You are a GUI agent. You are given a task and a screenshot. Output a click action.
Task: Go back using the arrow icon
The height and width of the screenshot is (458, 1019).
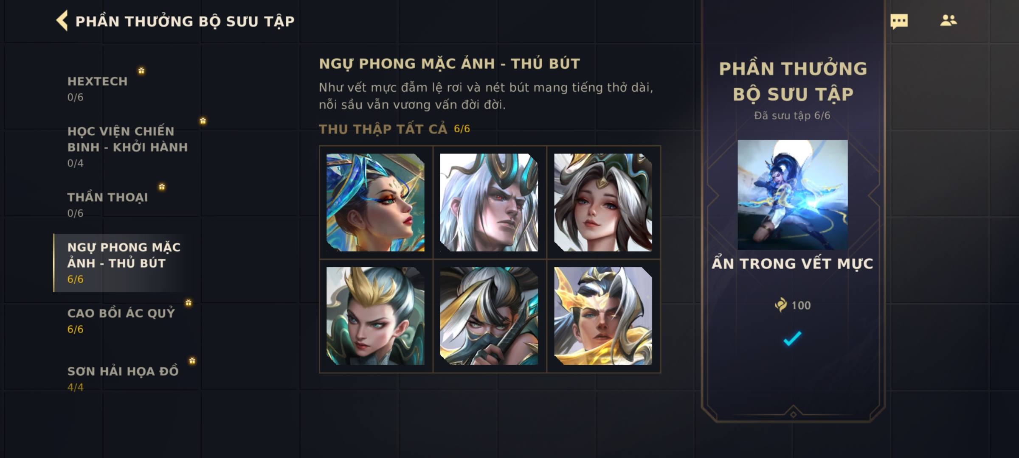coord(62,21)
